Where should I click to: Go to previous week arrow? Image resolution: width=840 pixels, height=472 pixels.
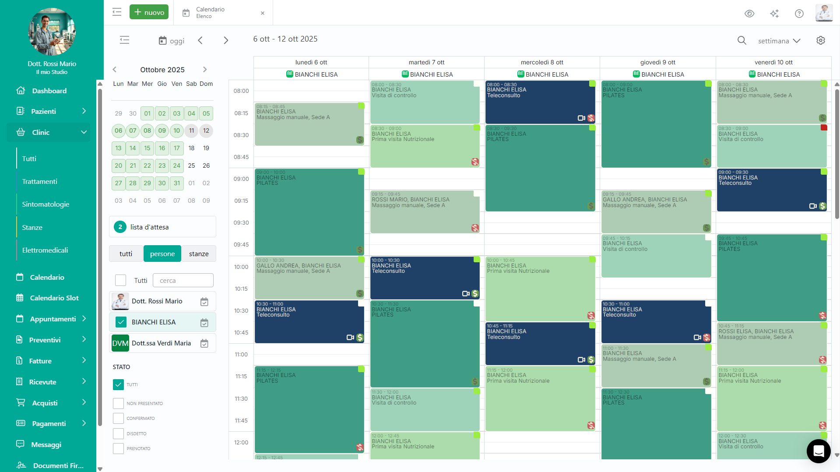[x=200, y=40]
